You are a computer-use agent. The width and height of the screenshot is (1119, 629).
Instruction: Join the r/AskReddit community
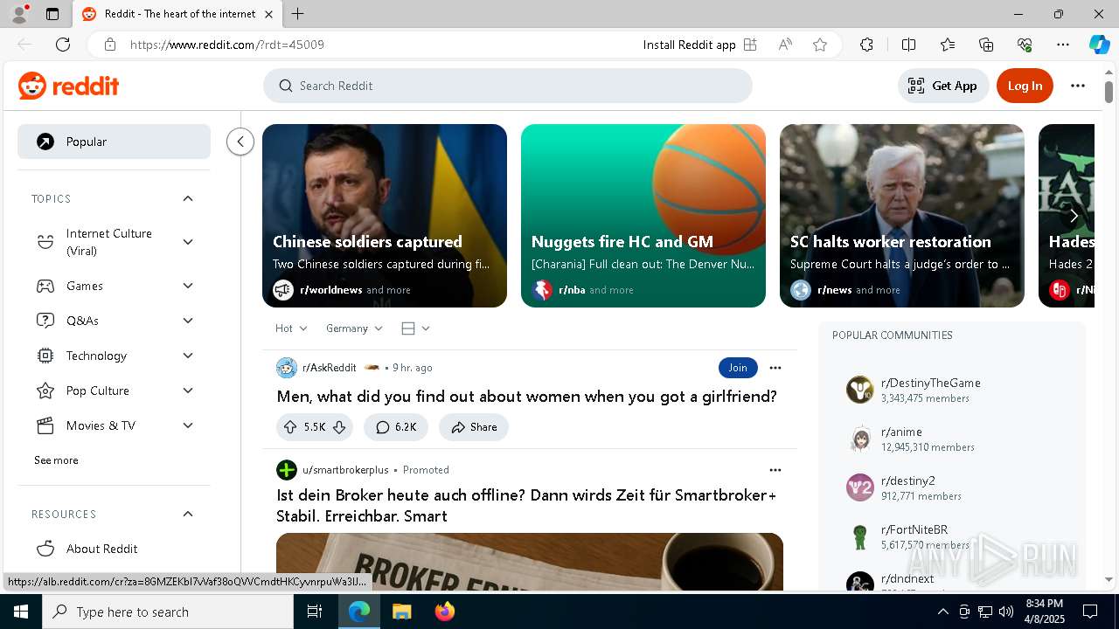[x=738, y=368]
